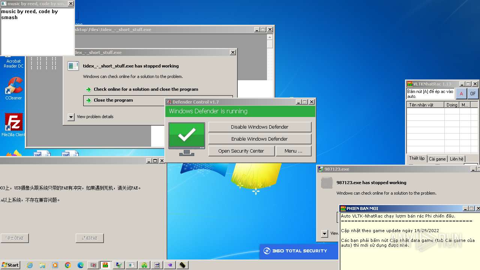
Task: Open Windows Explorer folder taskbar icon
Action: tap(42, 265)
